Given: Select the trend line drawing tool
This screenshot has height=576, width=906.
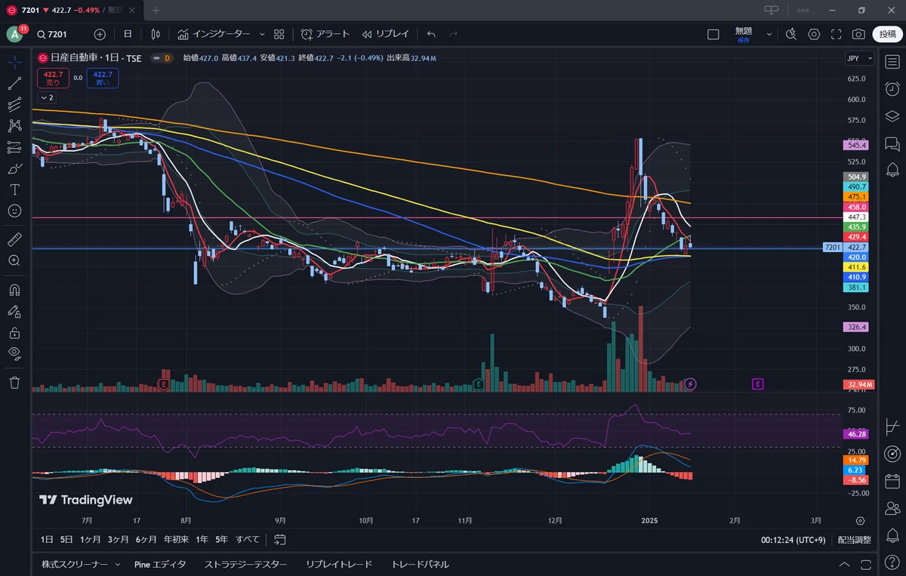Looking at the screenshot, I should coord(14,83).
